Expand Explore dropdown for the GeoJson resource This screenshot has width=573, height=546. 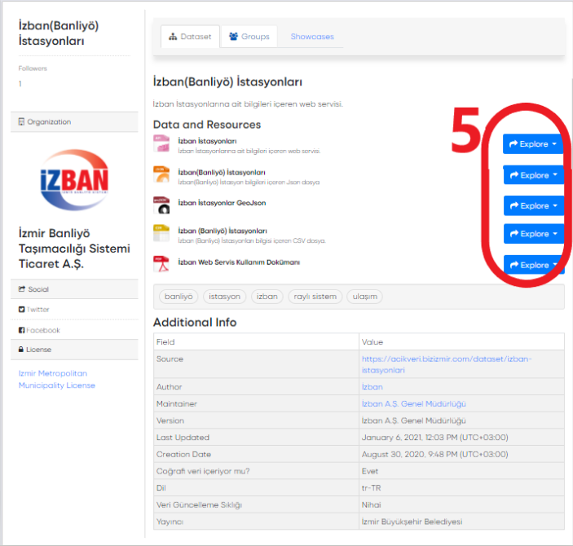[x=533, y=205]
